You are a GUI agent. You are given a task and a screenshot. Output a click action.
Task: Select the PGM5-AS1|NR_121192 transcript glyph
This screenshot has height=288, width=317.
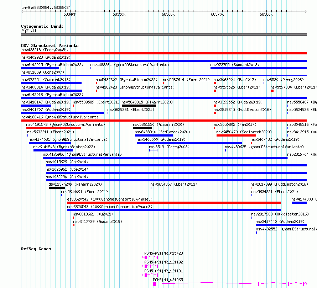click(150, 266)
